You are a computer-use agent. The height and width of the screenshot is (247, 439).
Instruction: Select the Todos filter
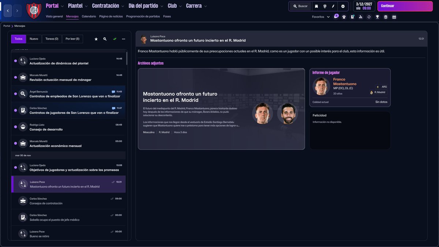tap(18, 39)
